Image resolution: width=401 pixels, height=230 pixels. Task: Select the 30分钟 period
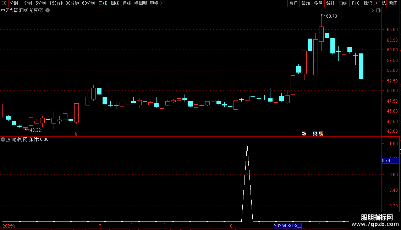pos(72,3)
